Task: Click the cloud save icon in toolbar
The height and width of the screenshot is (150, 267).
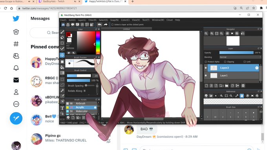Action: (63, 25)
